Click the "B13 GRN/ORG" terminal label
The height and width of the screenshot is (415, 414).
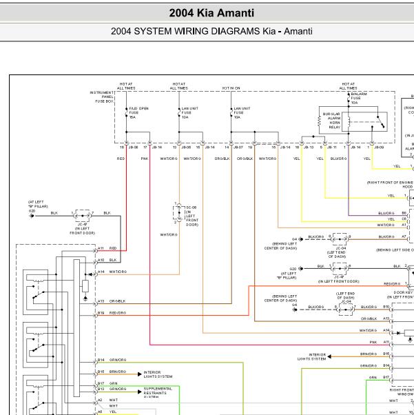coord(112,389)
